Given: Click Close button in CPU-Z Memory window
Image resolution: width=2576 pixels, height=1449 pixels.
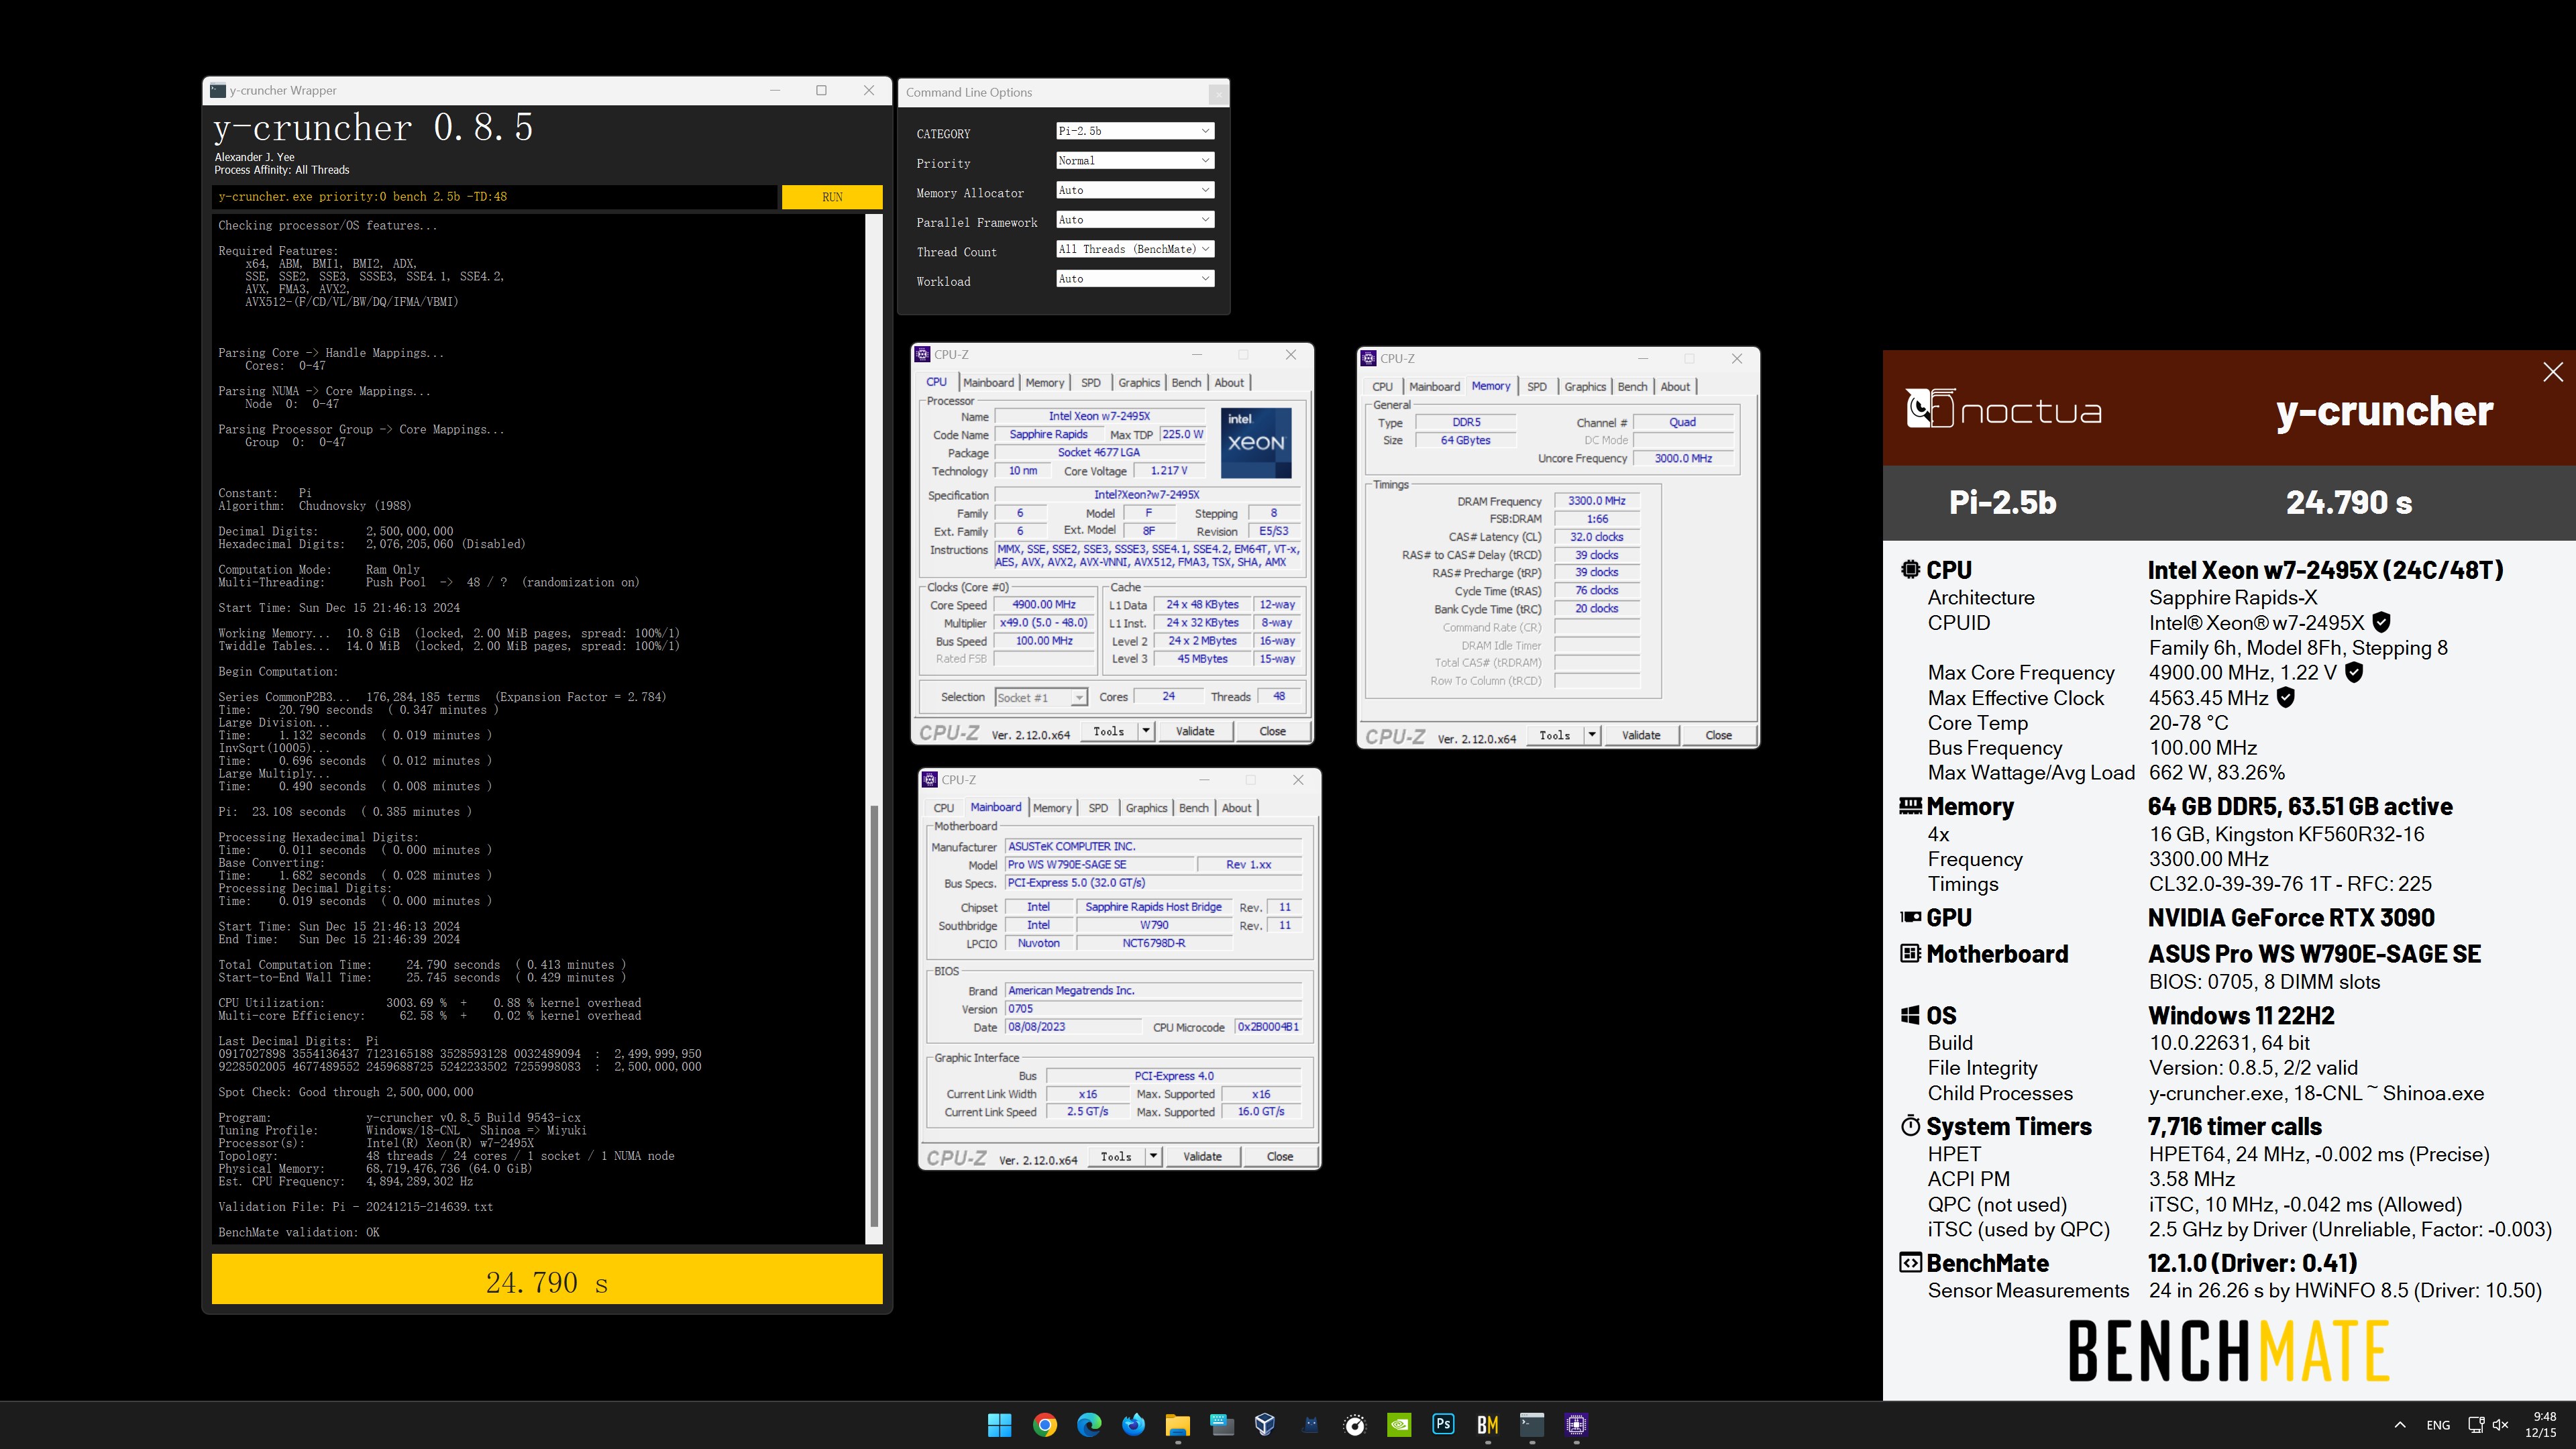Looking at the screenshot, I should [x=1718, y=735].
